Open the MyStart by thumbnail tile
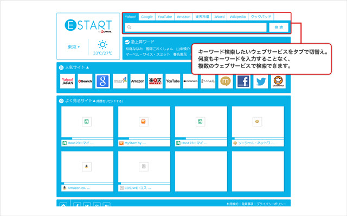 pyautogui.click(x=144, y=126)
